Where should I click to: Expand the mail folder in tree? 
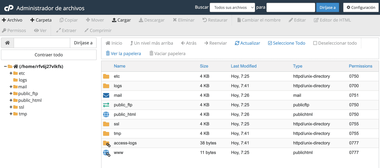click(x=11, y=87)
